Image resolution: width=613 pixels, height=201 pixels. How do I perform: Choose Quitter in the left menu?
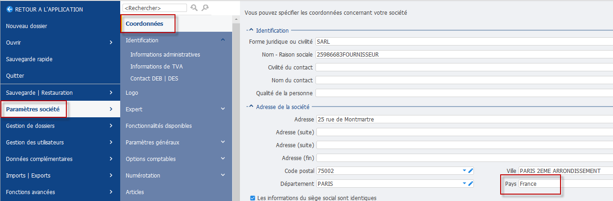(60, 76)
